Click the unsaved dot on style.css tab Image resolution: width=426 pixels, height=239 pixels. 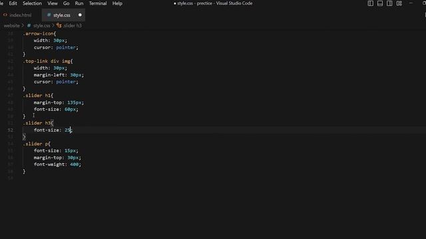pyautogui.click(x=80, y=15)
